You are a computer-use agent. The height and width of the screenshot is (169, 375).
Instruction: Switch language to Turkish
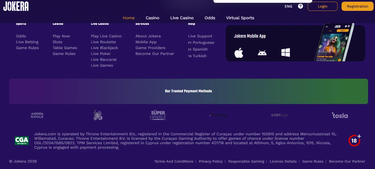pyautogui.click(x=197, y=56)
